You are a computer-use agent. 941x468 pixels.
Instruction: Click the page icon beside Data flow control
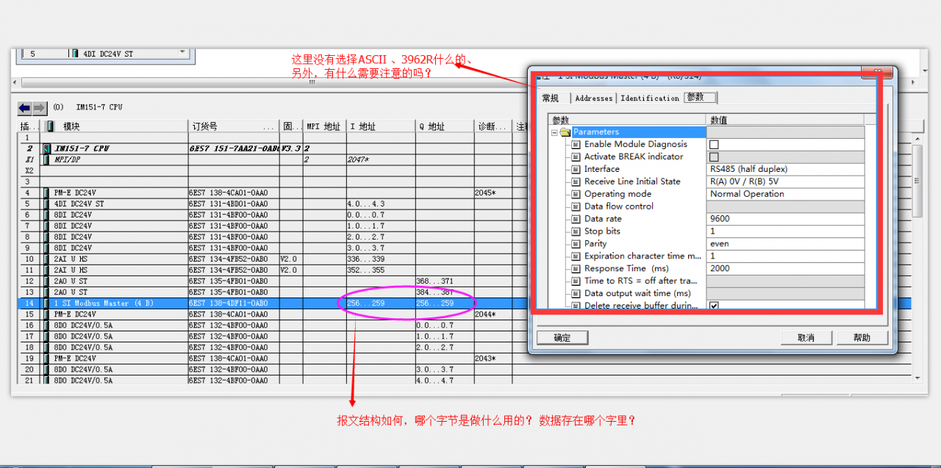(576, 206)
